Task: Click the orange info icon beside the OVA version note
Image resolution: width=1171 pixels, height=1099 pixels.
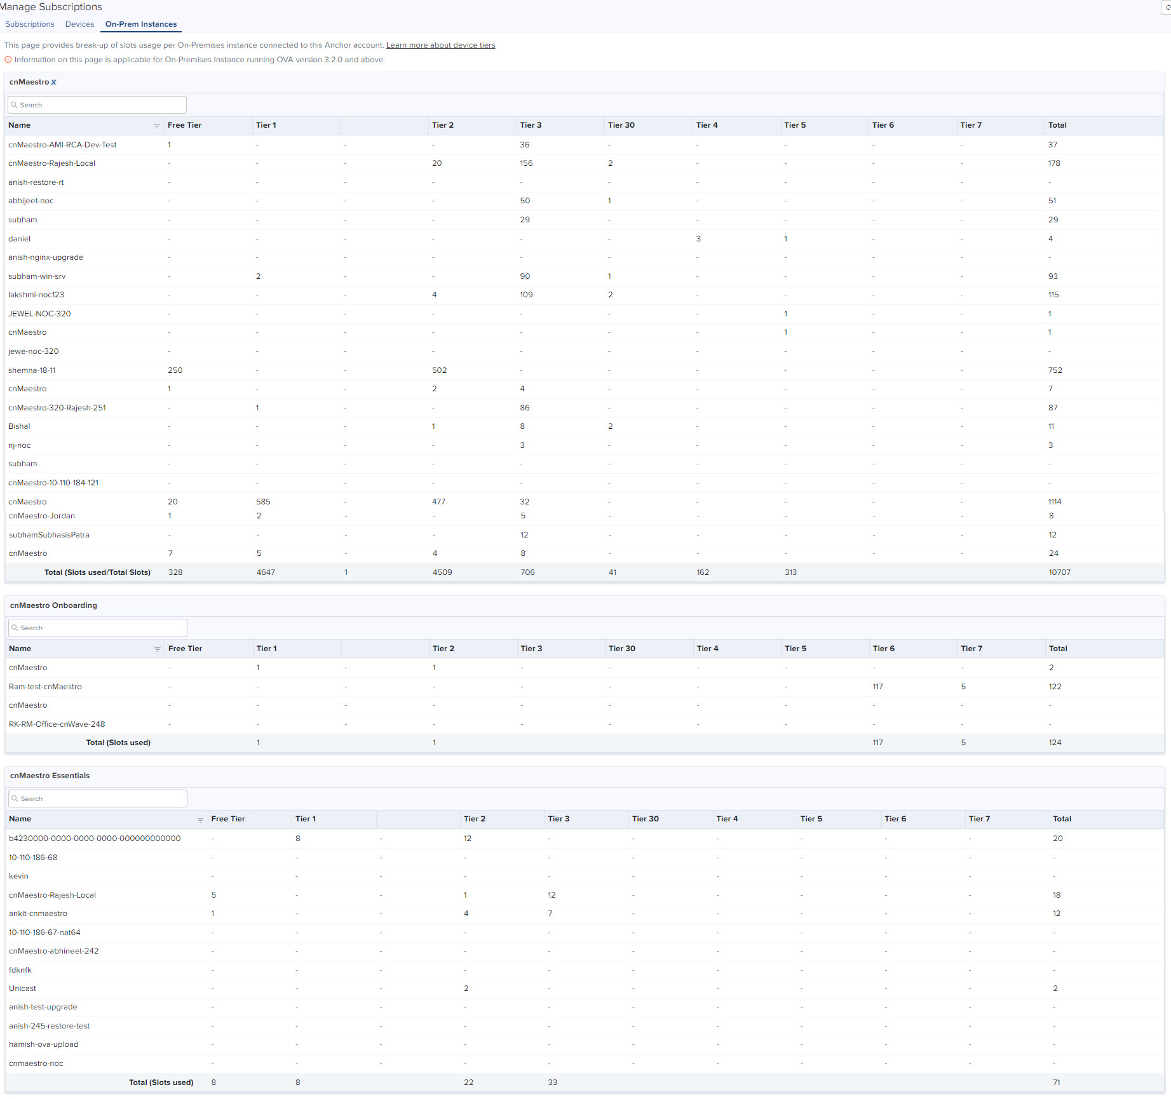Action: (8, 60)
